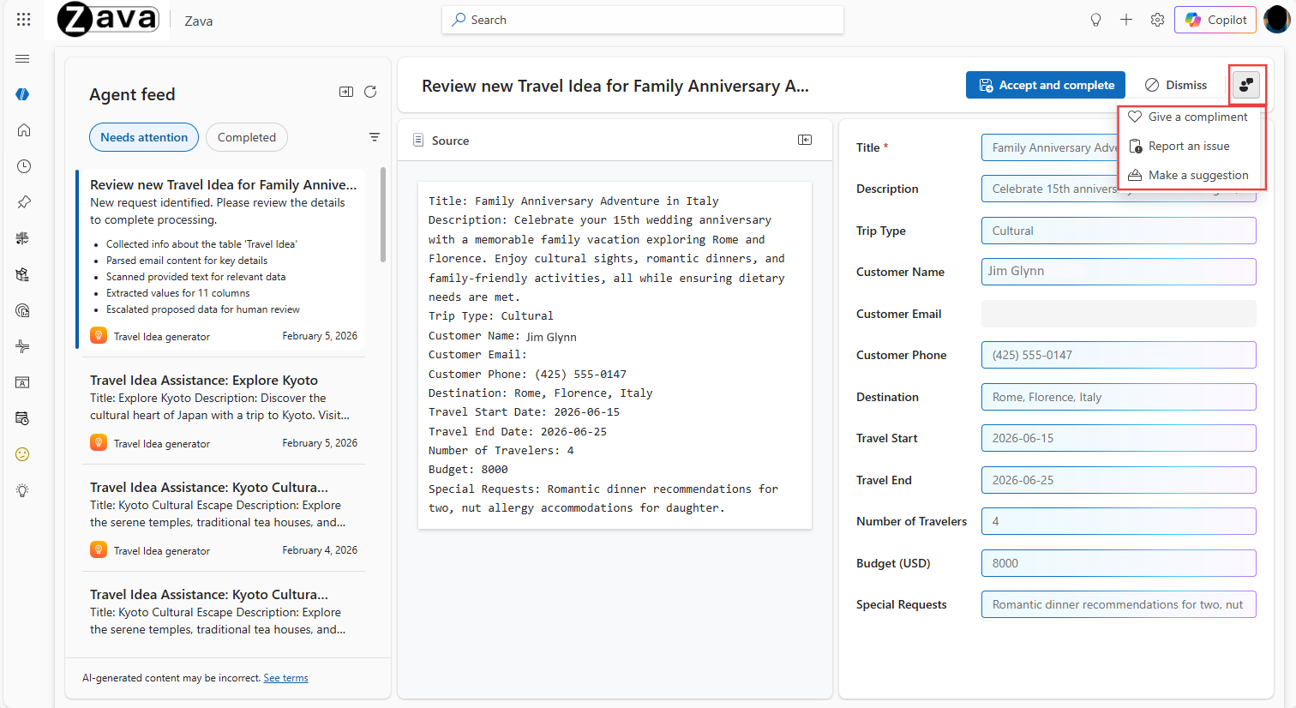The height and width of the screenshot is (708, 1296).
Task: Open the feed filter options
Action: pos(375,137)
